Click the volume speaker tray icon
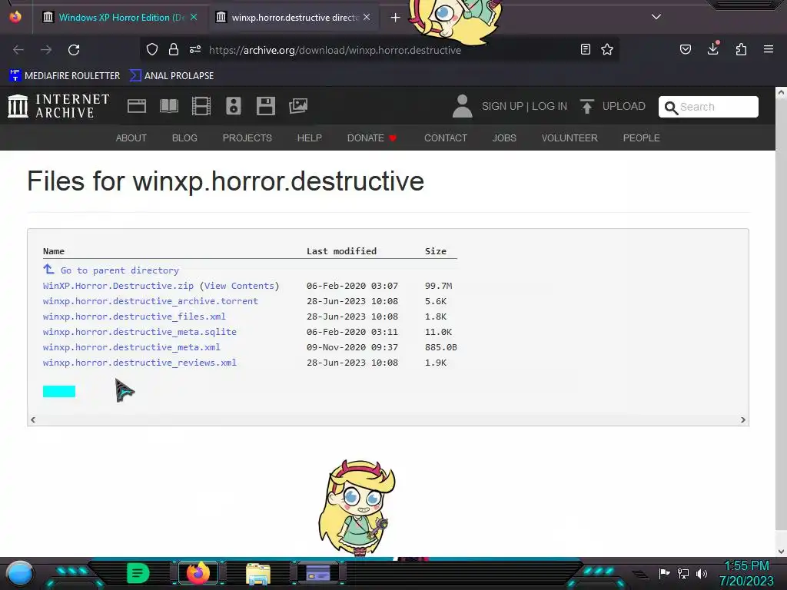 (x=702, y=573)
